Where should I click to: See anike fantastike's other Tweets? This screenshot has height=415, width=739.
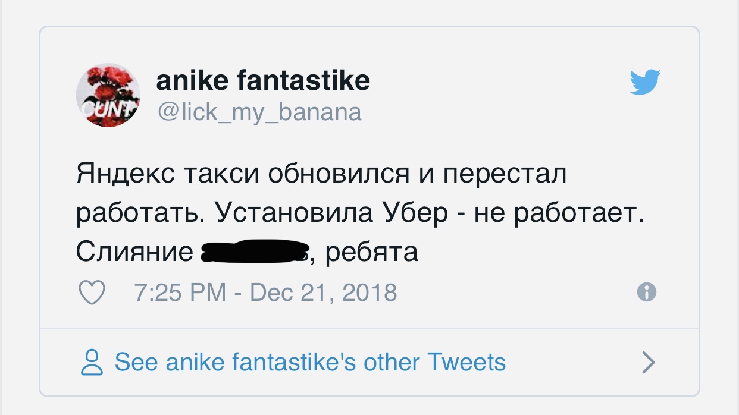tap(309, 362)
